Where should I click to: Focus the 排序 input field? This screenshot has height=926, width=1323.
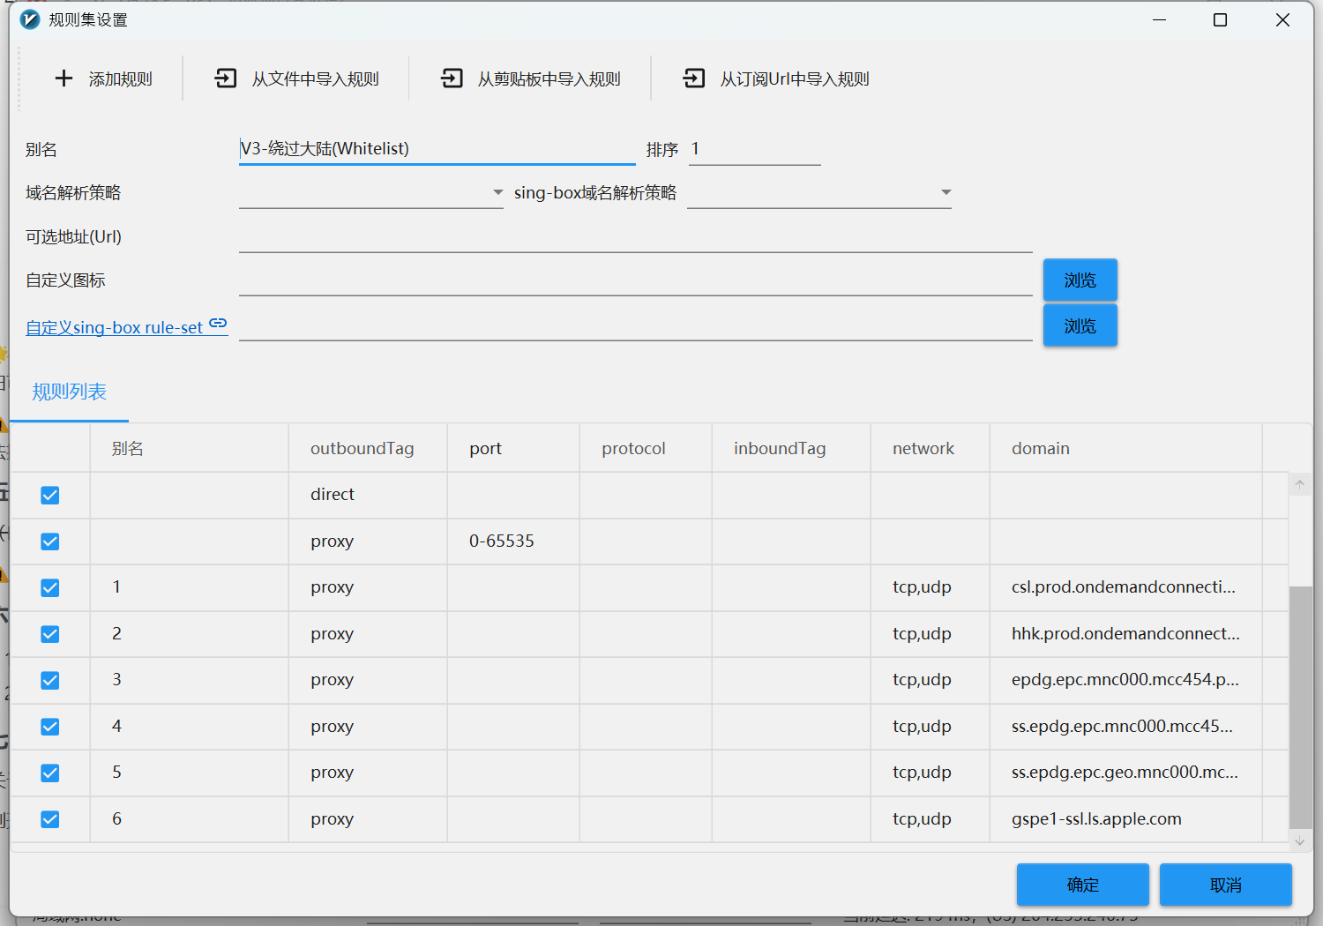755,149
